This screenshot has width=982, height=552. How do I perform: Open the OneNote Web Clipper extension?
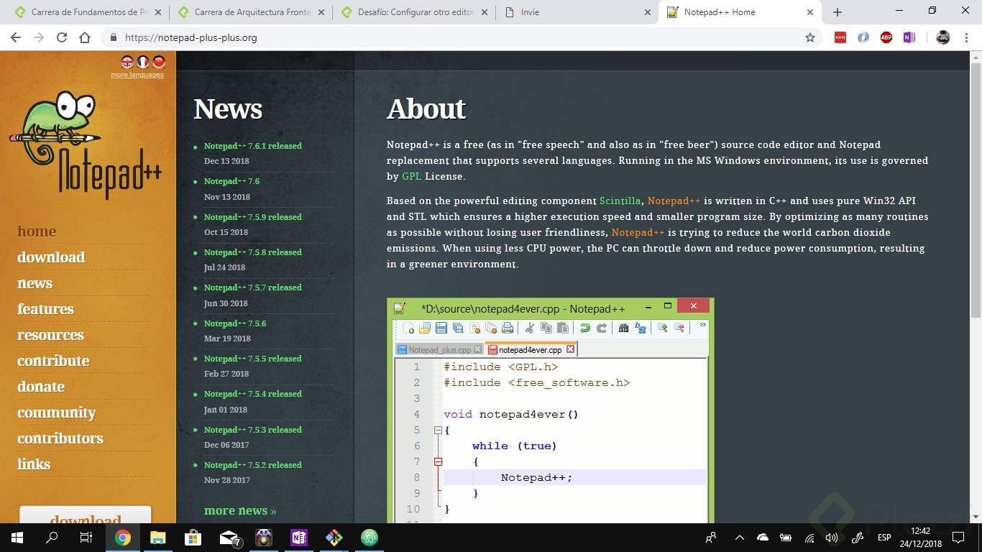coord(909,37)
